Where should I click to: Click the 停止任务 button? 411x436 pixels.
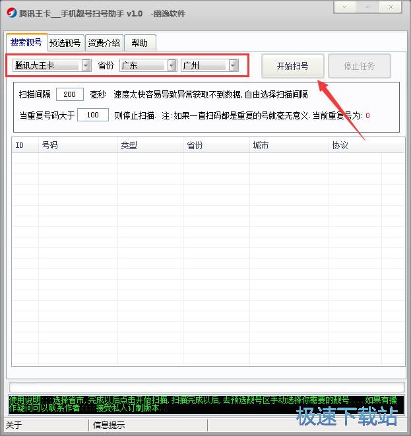(360, 66)
